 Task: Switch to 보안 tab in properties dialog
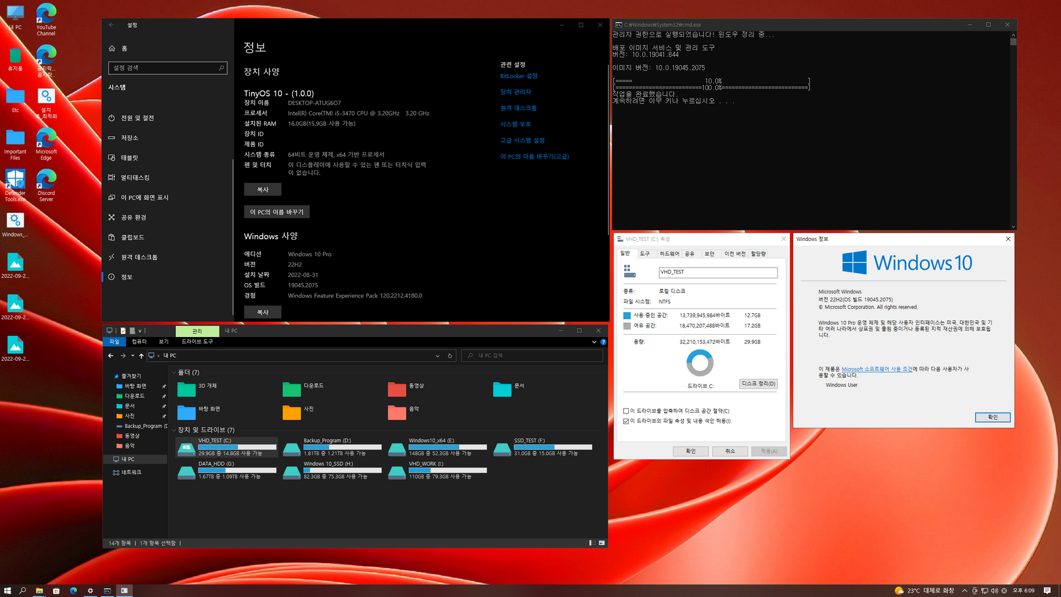[x=709, y=253]
